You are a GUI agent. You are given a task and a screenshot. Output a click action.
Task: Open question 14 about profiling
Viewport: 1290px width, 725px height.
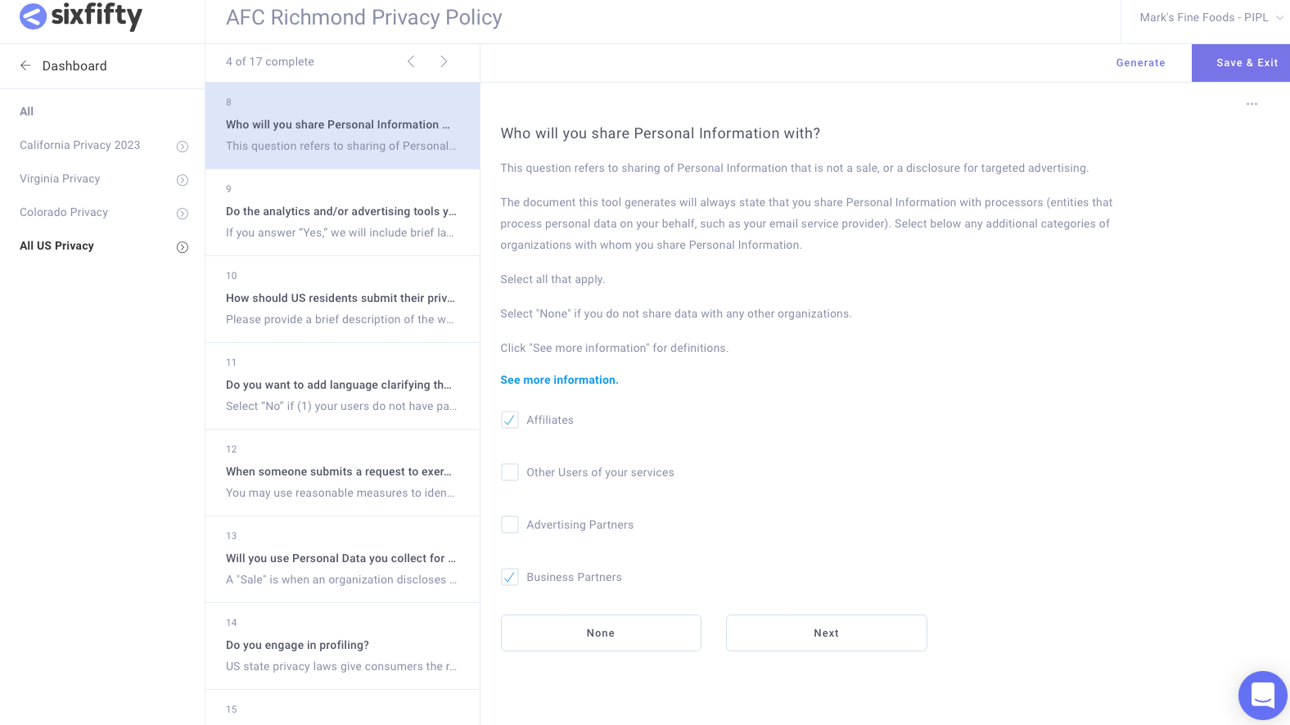(342, 646)
